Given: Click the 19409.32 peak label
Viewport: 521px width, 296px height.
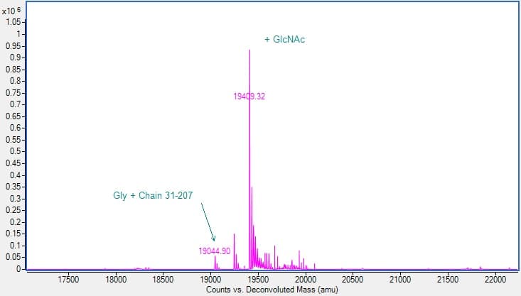Looking at the screenshot, I should [x=249, y=97].
